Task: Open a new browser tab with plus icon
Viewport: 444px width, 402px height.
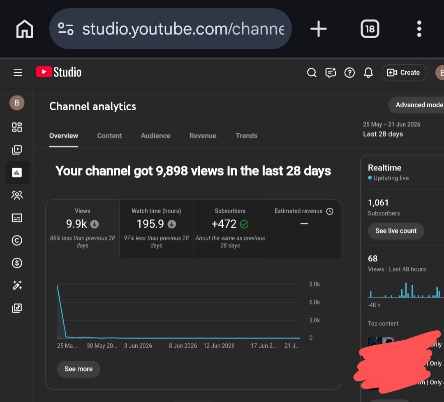Action: coord(319,29)
